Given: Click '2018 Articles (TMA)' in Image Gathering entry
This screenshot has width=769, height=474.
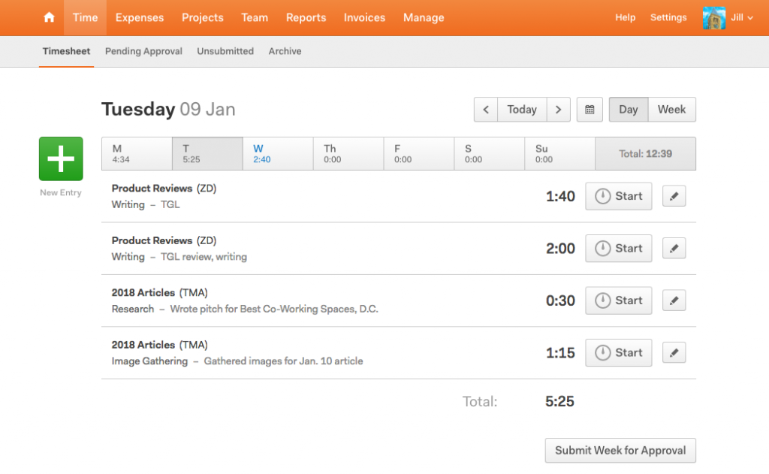Looking at the screenshot, I should coord(159,345).
